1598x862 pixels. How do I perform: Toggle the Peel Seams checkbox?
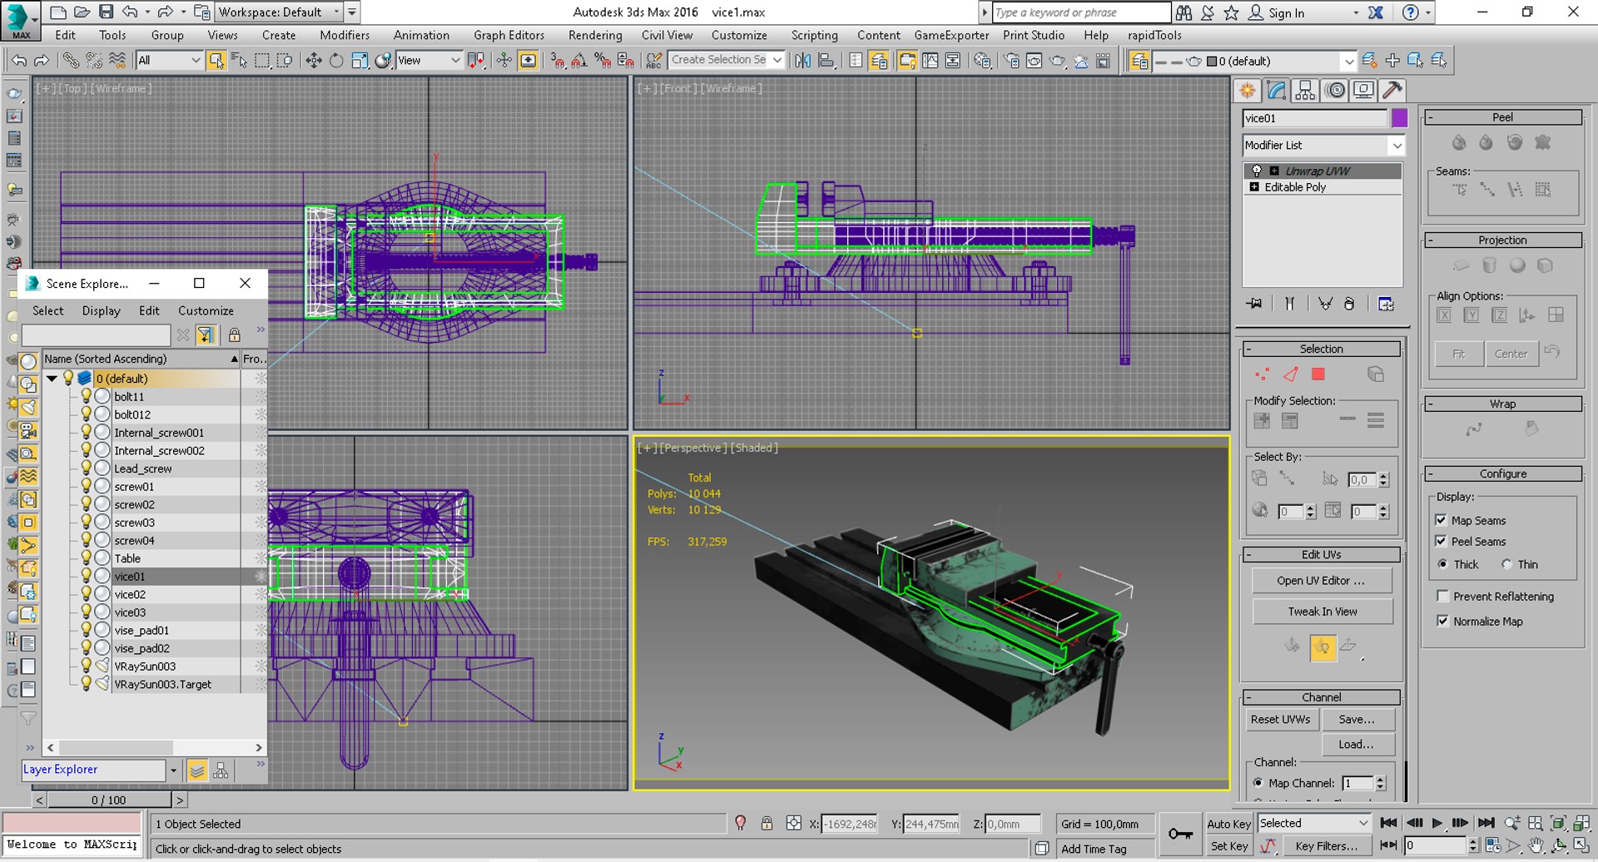point(1441,541)
